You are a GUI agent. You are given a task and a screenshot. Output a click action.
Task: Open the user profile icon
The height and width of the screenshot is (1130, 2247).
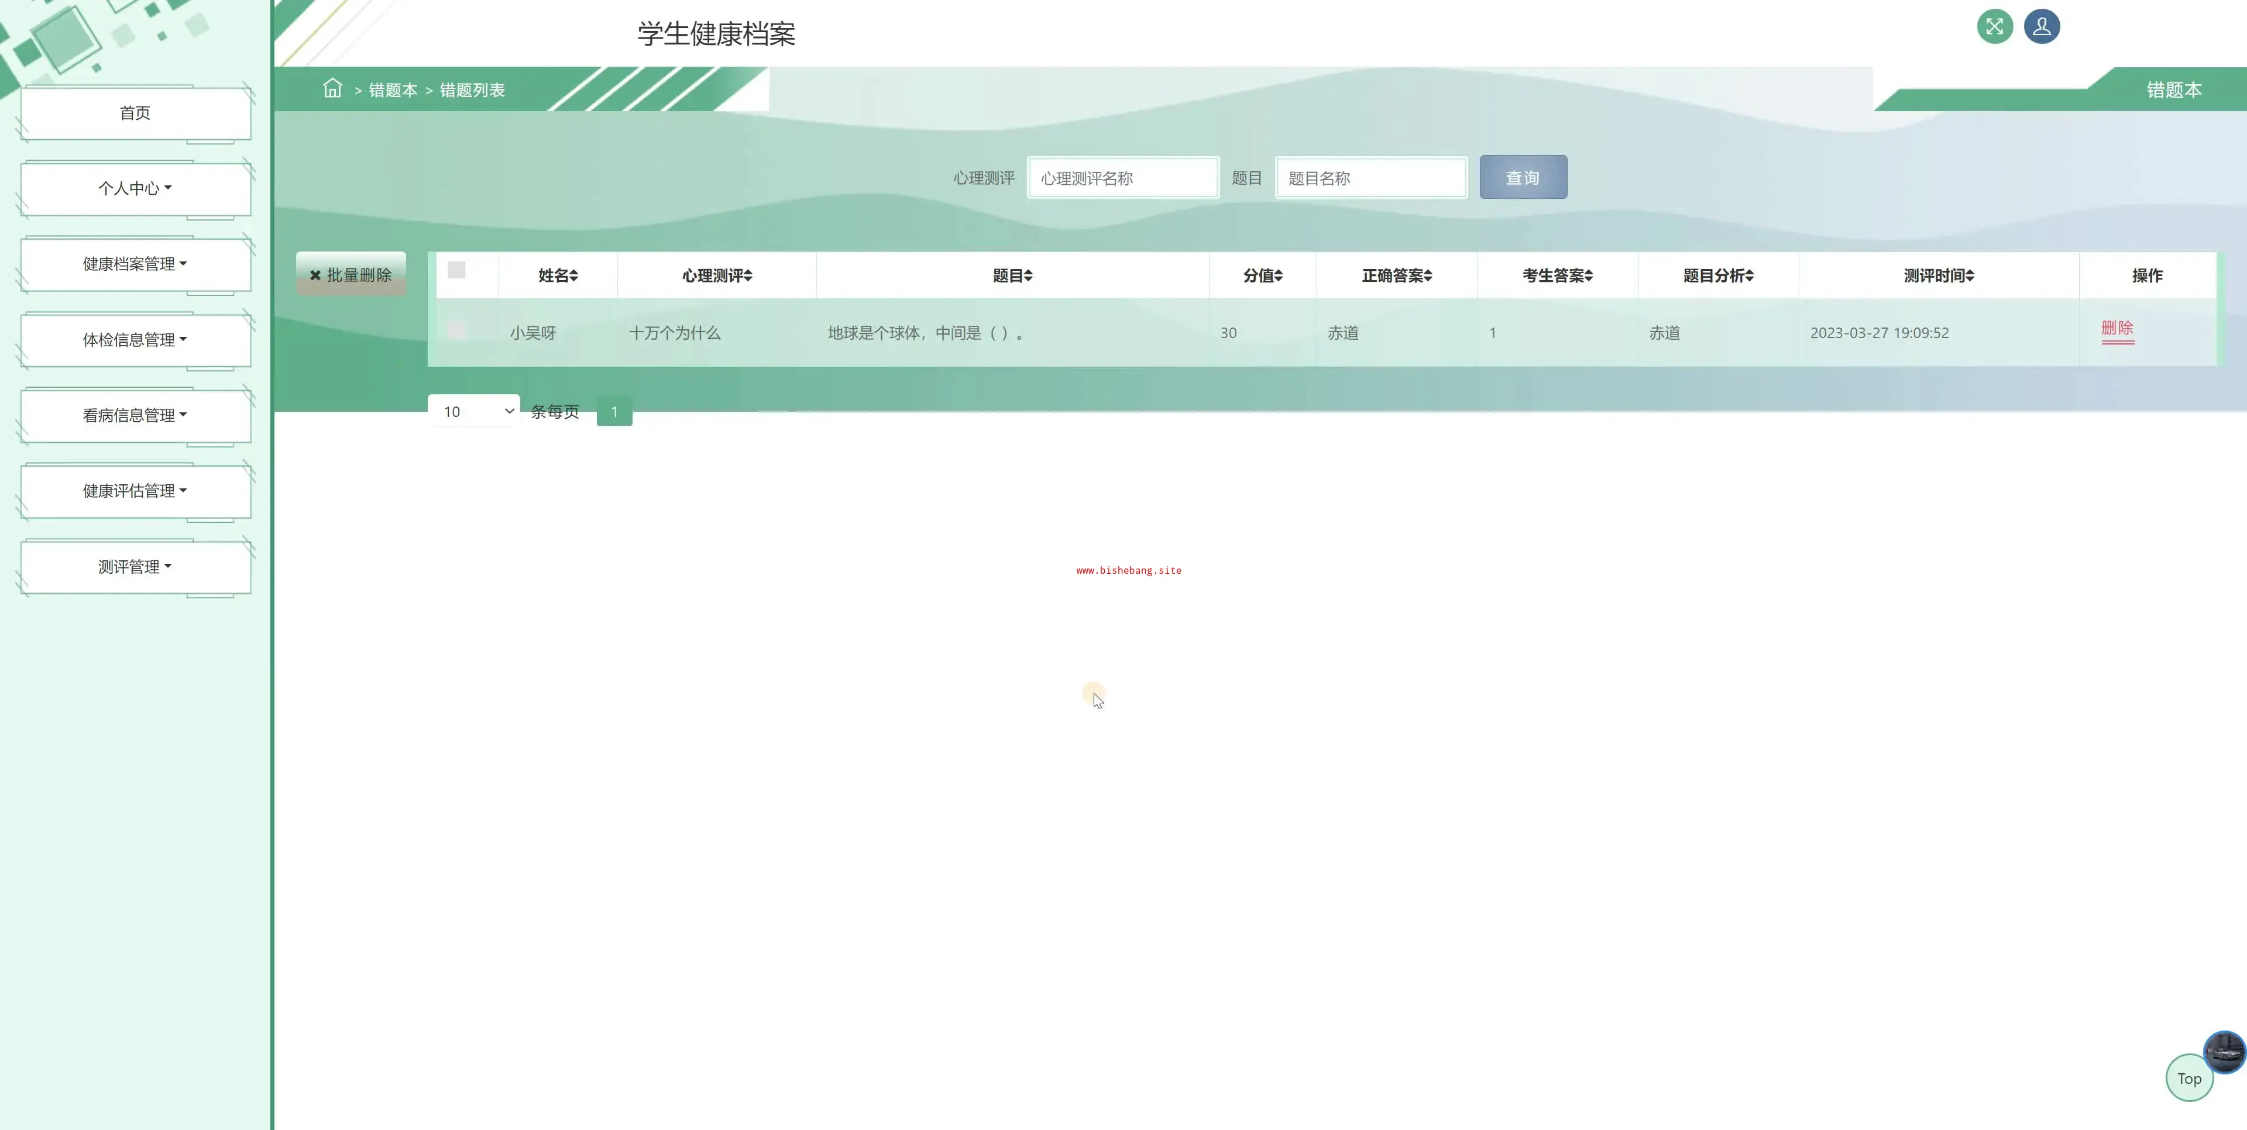2041,26
